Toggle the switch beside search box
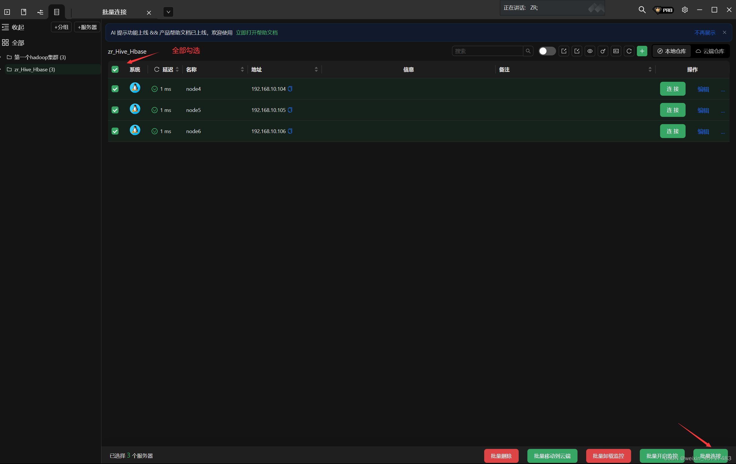Viewport: 736px width, 464px height. 547,51
